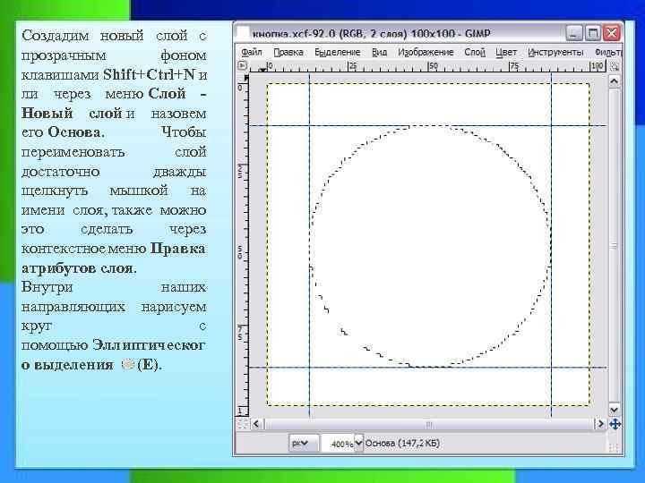This screenshot has height=483, width=645.
Task: Maximize the GIMP window
Action: 592,33
